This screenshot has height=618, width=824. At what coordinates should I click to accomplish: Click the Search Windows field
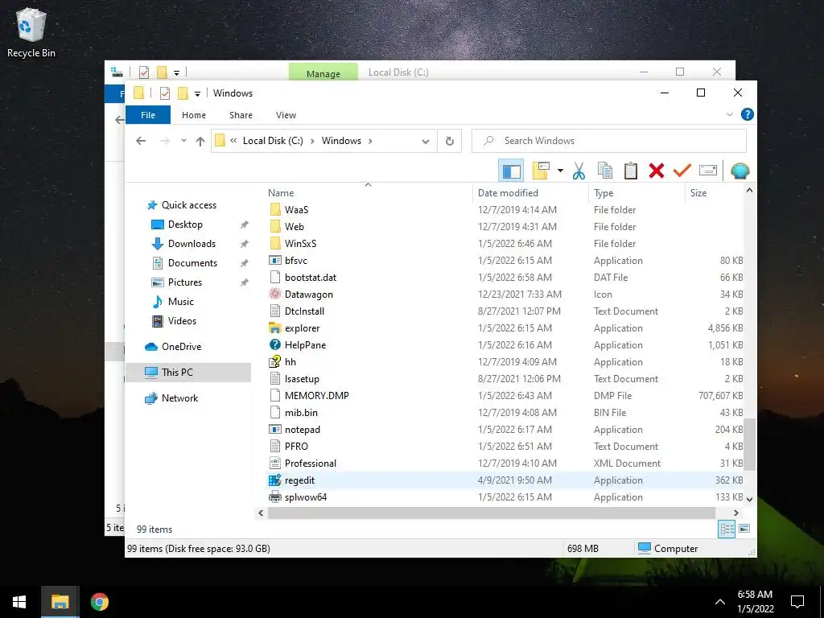point(609,141)
